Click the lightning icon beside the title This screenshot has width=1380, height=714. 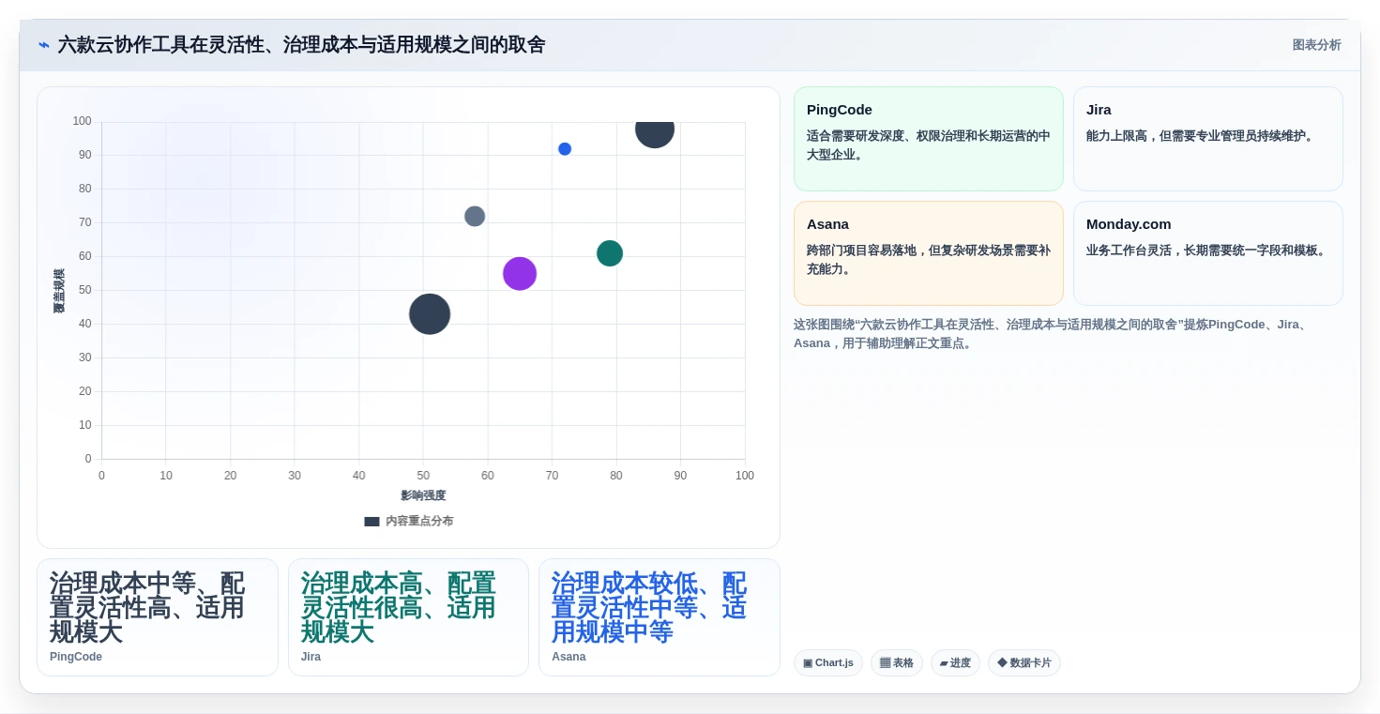(x=44, y=45)
